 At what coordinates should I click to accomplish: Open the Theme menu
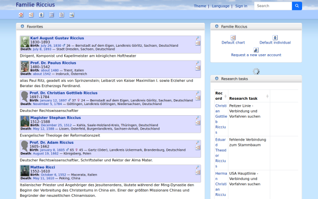coord(200,6)
